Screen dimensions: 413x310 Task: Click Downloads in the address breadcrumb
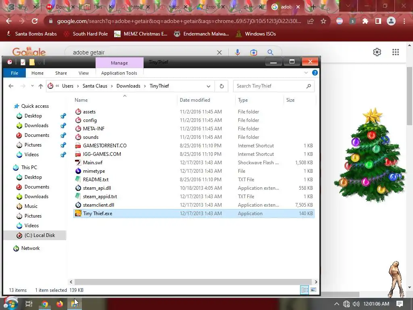pyautogui.click(x=128, y=86)
